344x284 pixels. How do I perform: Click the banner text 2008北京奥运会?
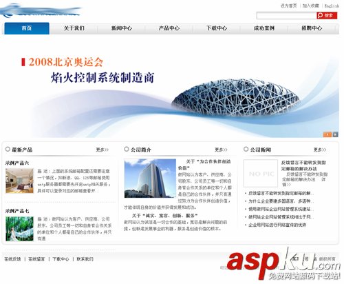pyautogui.click(x=66, y=62)
